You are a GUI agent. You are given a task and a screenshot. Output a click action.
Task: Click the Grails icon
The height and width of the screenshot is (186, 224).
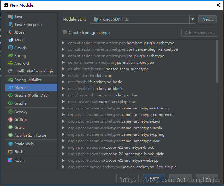tap(11, 127)
